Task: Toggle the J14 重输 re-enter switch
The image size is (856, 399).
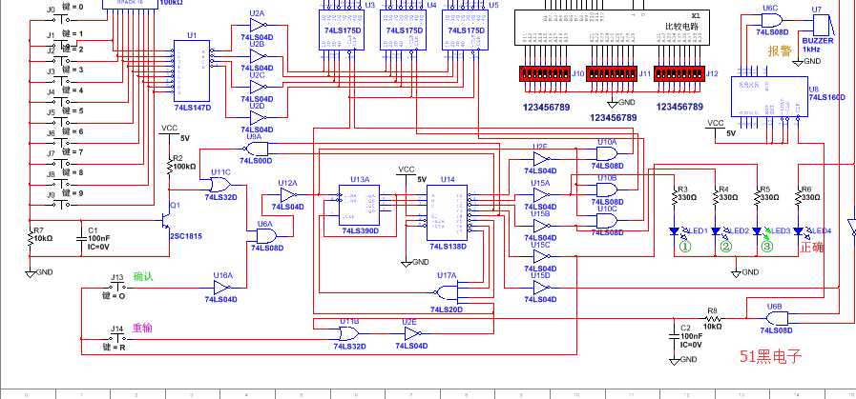Action: coord(117,338)
